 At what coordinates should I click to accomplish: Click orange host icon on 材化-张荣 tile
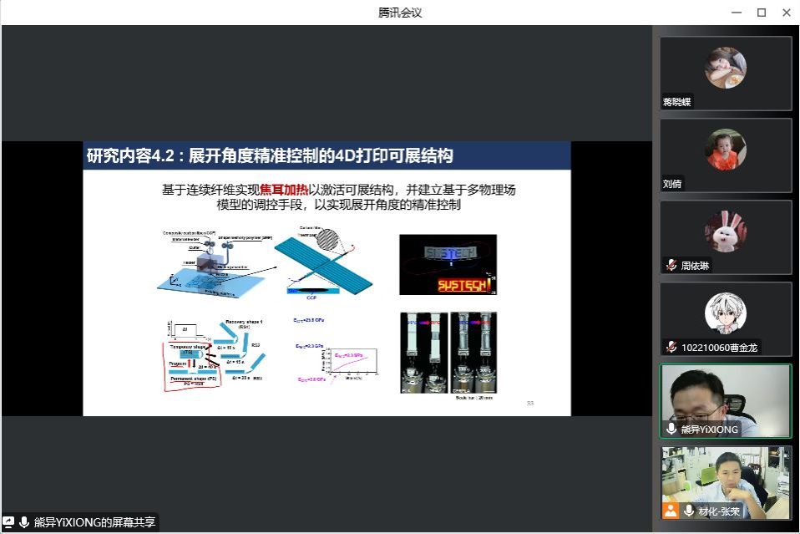point(671,511)
